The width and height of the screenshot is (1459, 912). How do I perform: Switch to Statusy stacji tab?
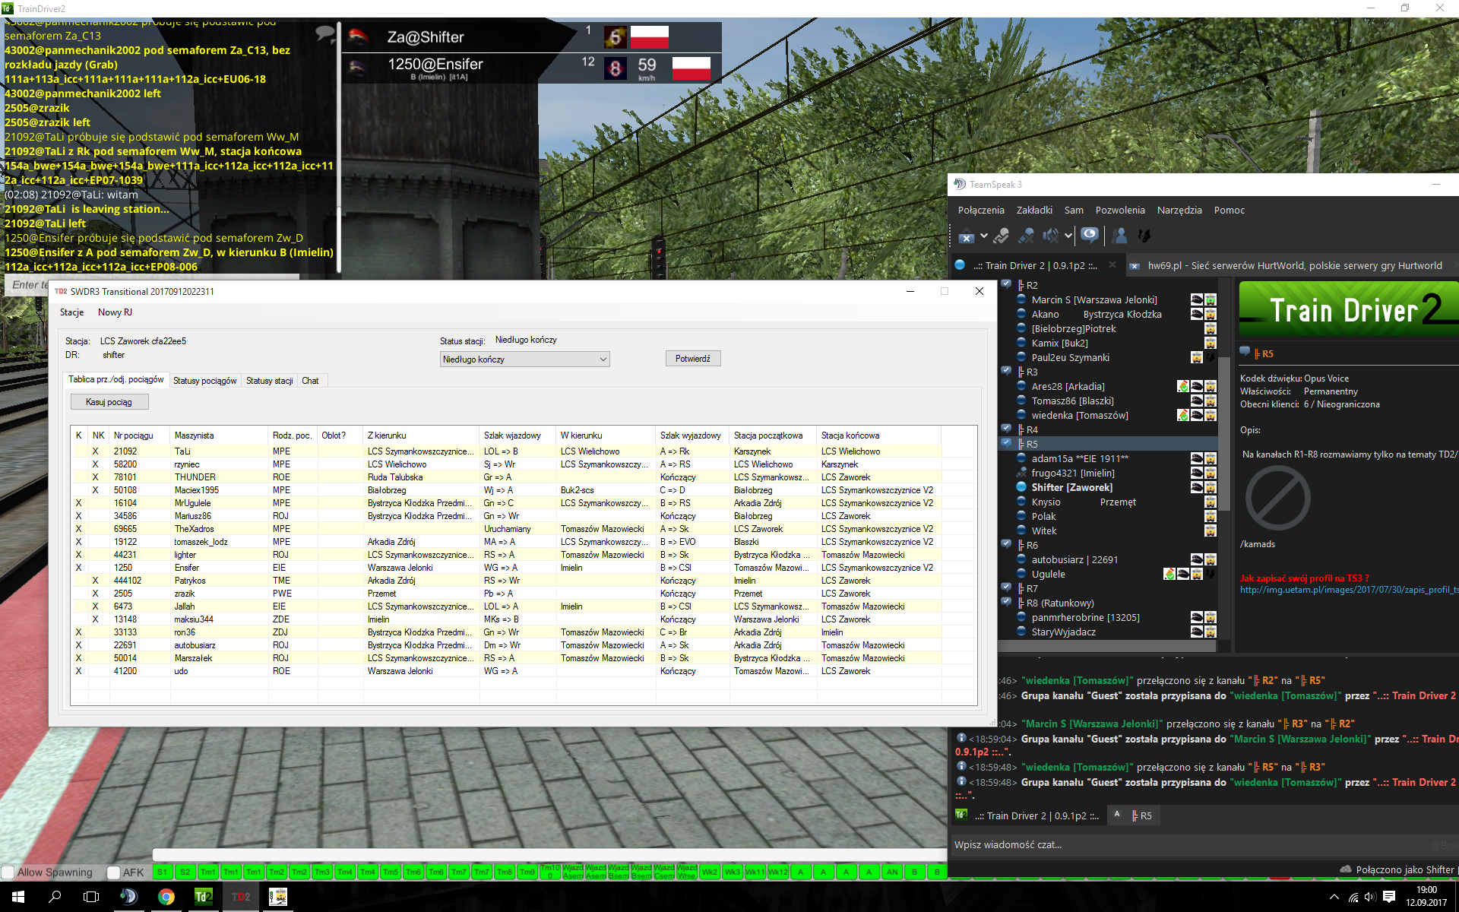point(269,381)
